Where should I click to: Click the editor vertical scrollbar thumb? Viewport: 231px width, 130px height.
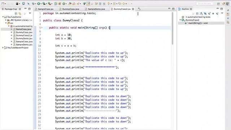[x=173, y=28]
